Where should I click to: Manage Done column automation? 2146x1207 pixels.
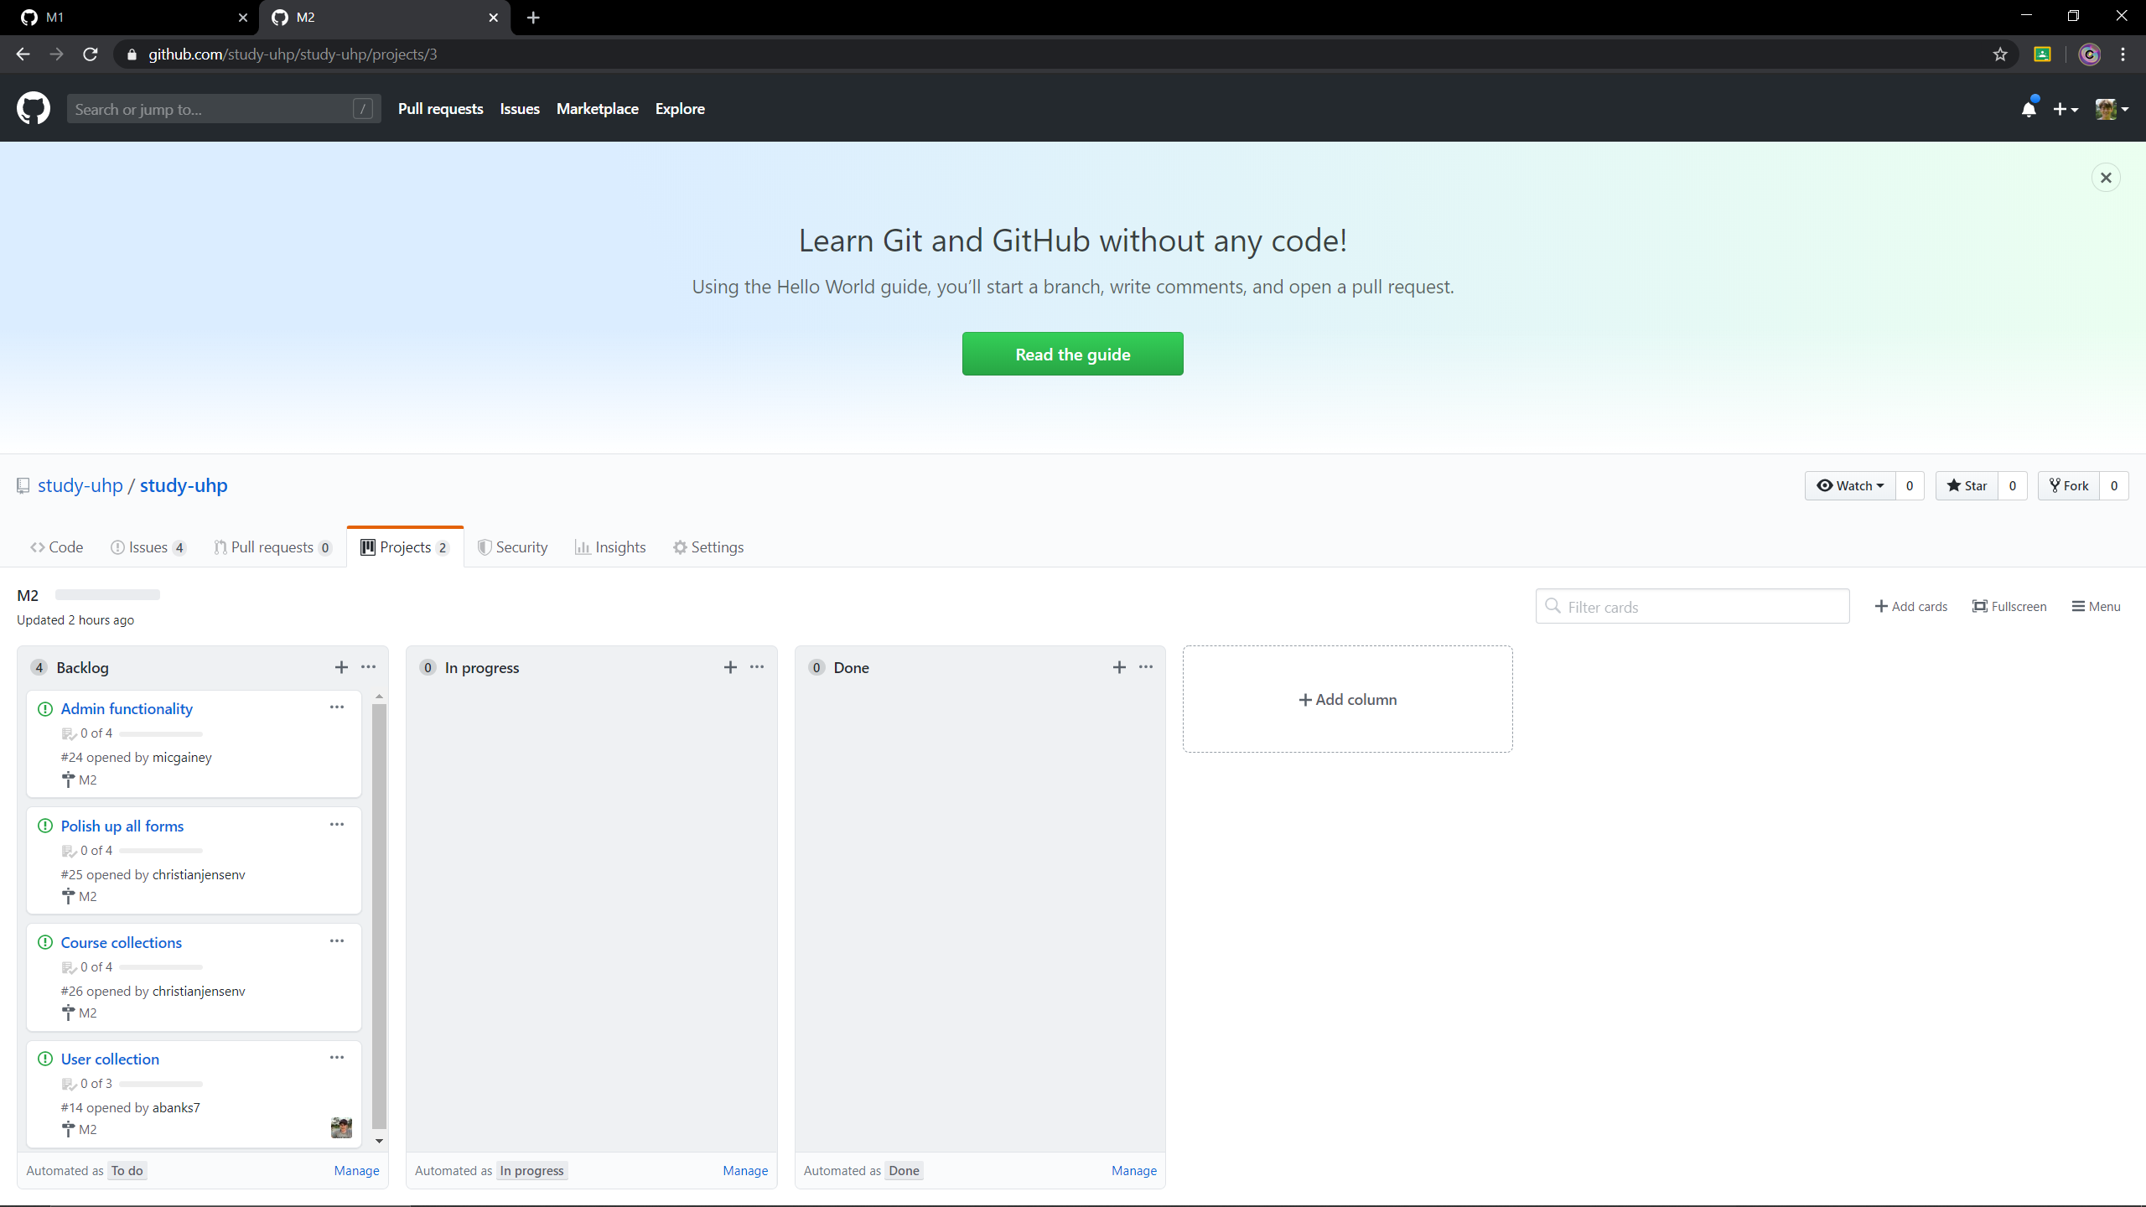point(1134,1170)
